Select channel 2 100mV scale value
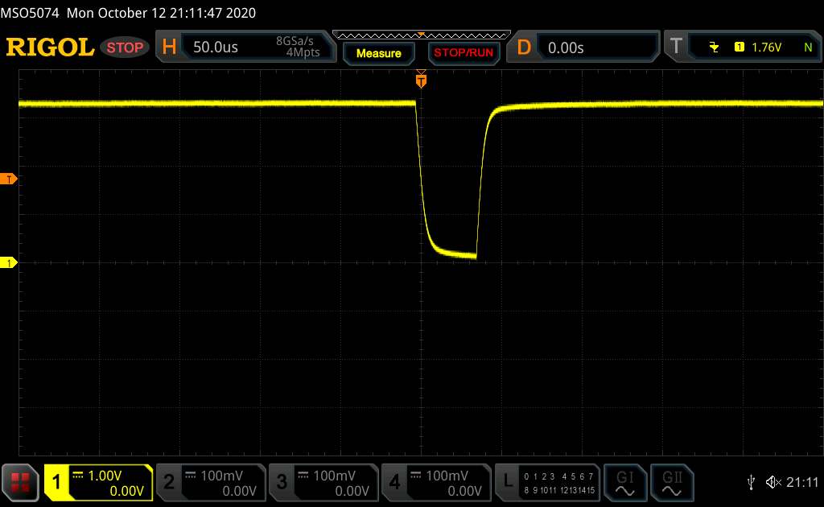The image size is (824, 507). [222, 476]
